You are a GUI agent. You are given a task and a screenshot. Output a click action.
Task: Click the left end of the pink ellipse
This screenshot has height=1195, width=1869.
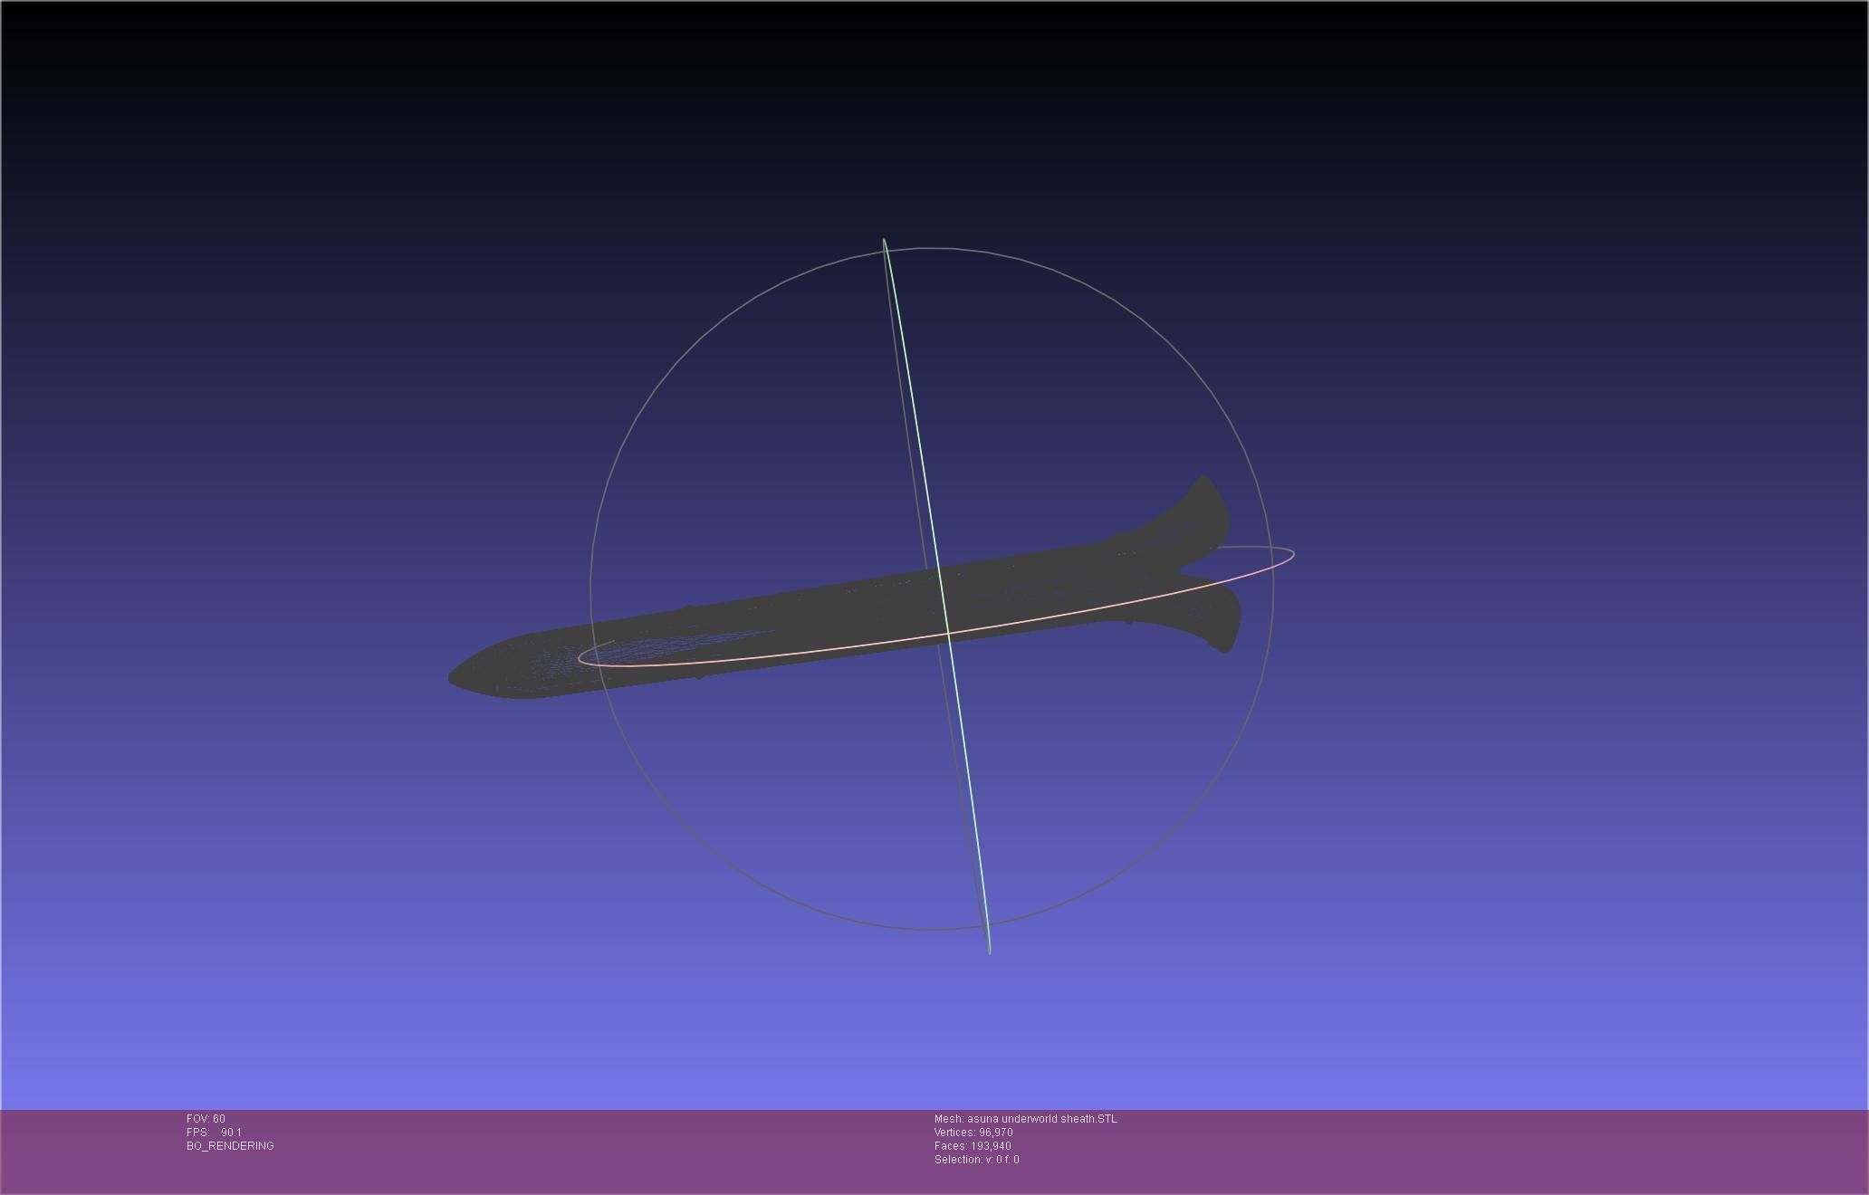pyautogui.click(x=580, y=658)
